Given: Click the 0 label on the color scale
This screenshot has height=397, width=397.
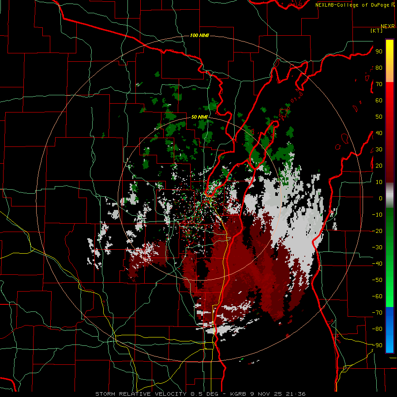Looking at the screenshot, I should coord(381,198).
